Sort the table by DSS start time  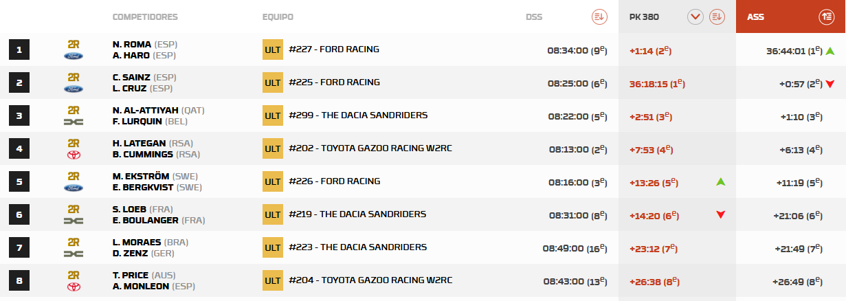point(599,16)
